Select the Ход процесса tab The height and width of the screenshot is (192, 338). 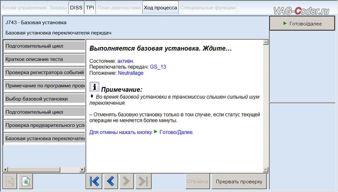(161, 8)
